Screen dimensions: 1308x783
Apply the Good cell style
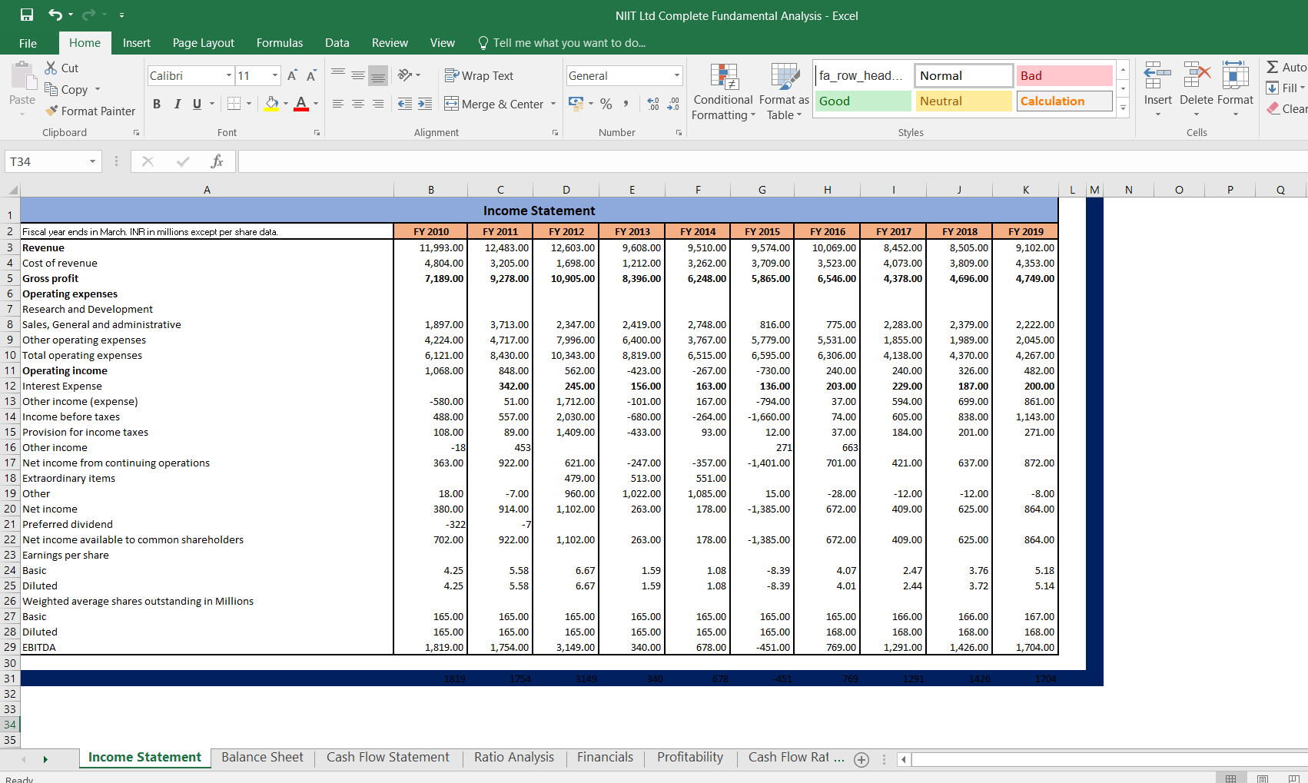[863, 101]
